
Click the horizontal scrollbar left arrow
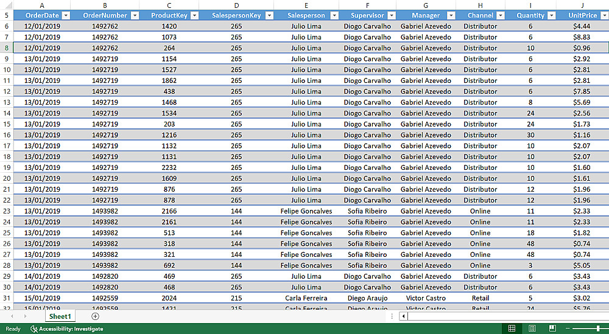point(404,316)
